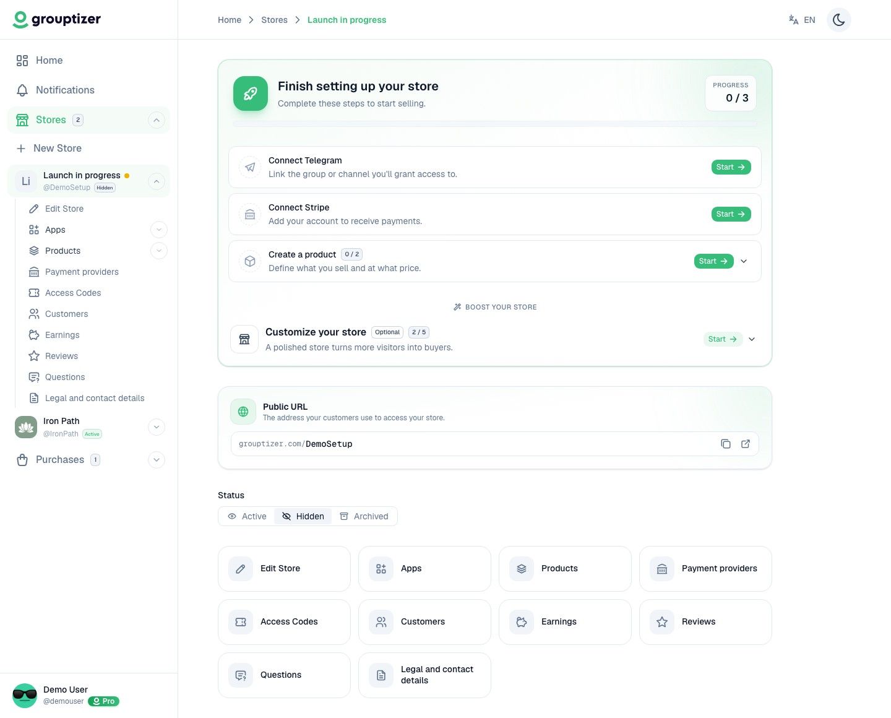Collapse Launch in progress store chevron
Screen dimensions: 891x718
[x=157, y=181]
